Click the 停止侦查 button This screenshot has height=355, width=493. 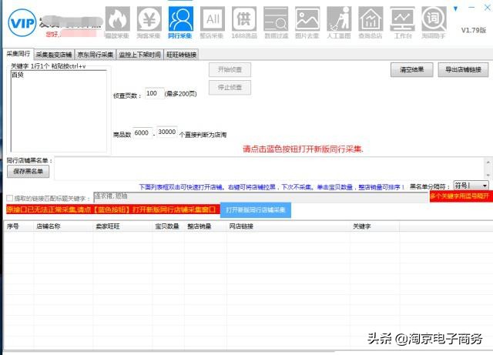click(230, 88)
